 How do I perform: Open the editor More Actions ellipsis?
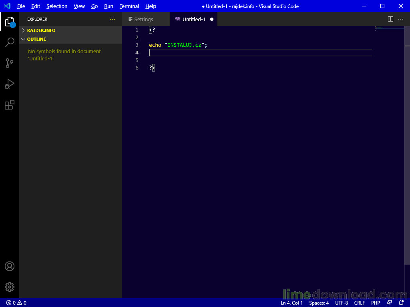point(400,19)
